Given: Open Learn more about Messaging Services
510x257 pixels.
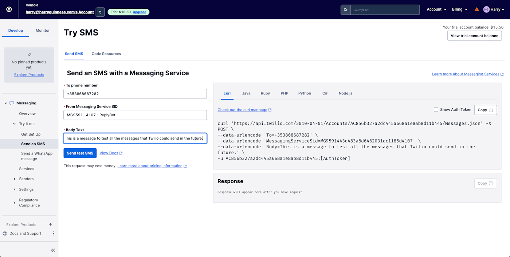Looking at the screenshot, I should click(466, 74).
